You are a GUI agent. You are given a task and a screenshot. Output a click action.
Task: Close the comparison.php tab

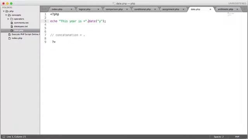(x=127, y=9)
